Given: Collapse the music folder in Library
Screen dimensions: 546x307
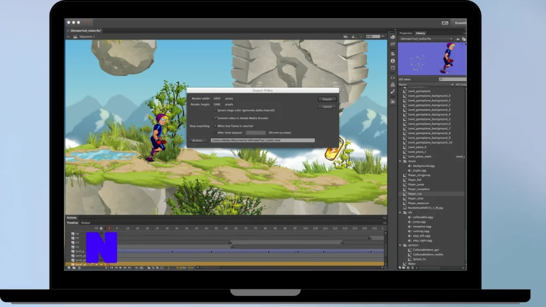Looking at the screenshot, I should (x=400, y=161).
